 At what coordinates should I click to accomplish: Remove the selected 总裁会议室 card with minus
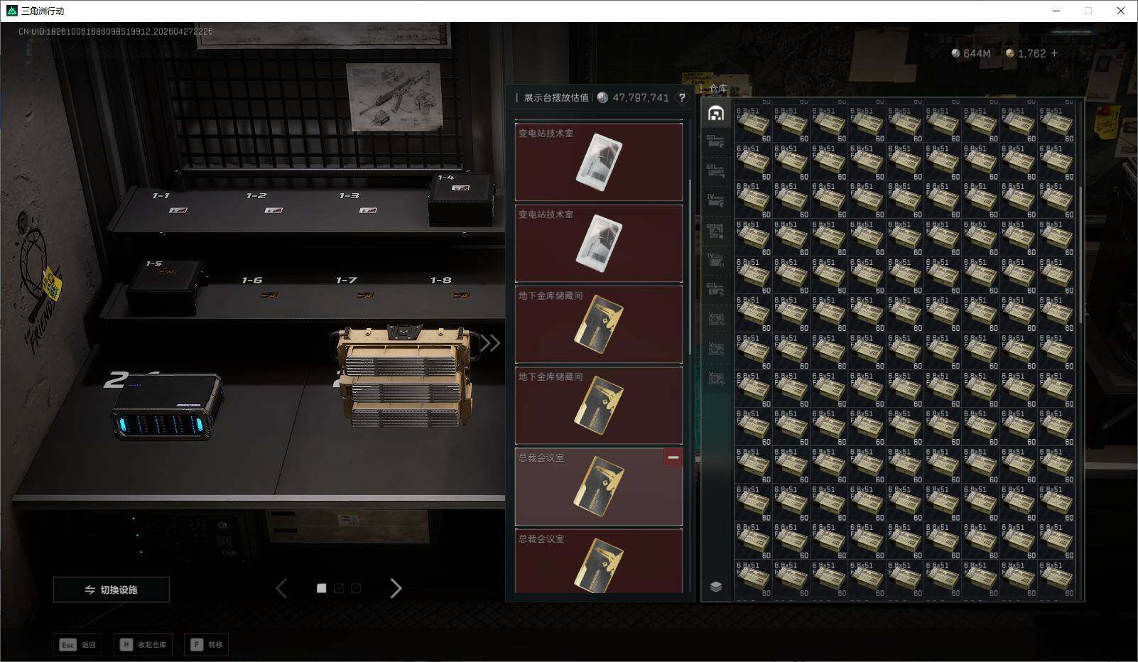click(x=673, y=458)
